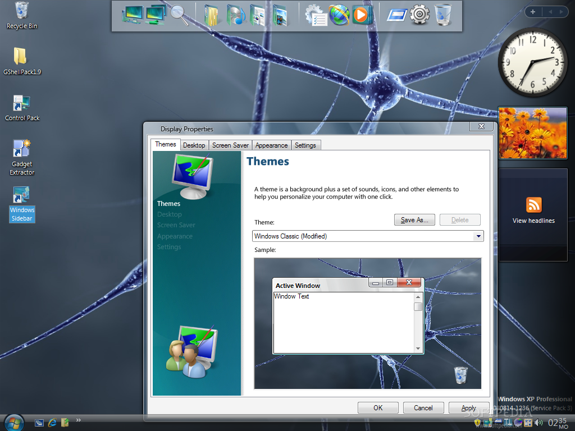Open the Theme dropdown list
Image resolution: width=575 pixels, height=431 pixels.
(x=478, y=236)
